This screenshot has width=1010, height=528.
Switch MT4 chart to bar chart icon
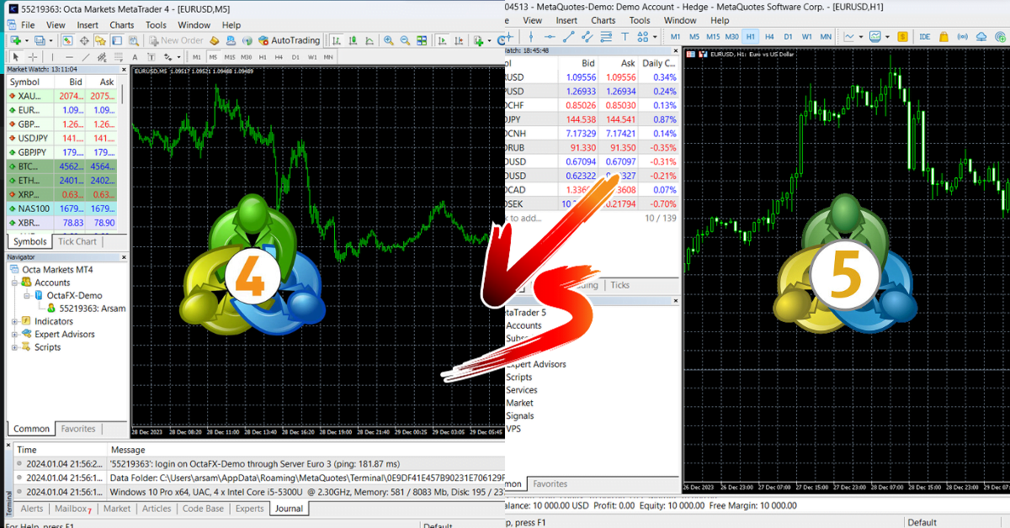pos(337,40)
